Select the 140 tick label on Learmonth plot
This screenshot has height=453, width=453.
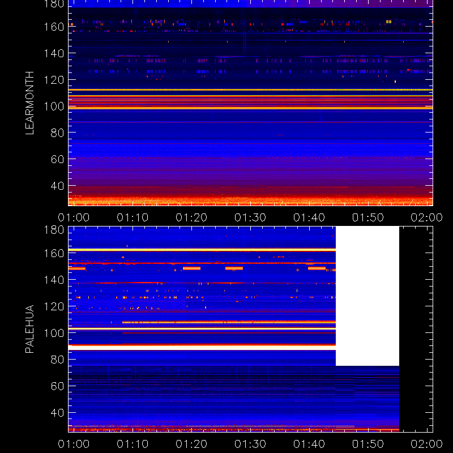(x=54, y=53)
